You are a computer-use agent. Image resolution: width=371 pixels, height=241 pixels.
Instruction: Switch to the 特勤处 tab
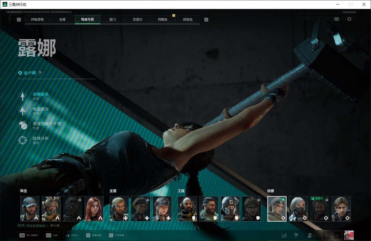pos(163,20)
